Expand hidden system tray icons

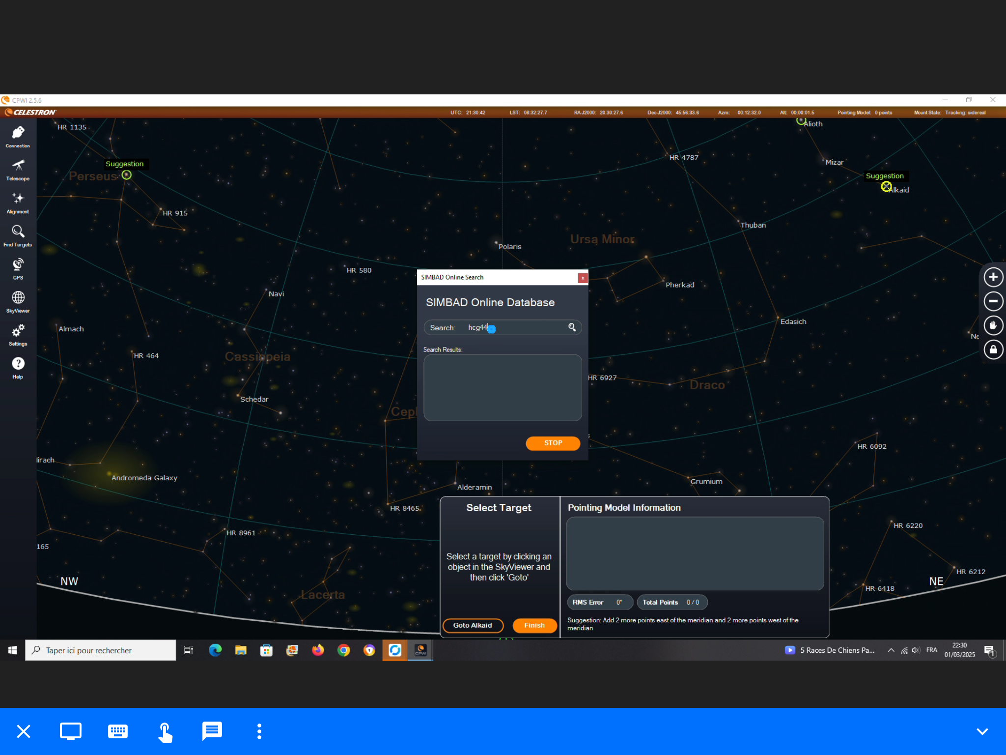tap(891, 650)
